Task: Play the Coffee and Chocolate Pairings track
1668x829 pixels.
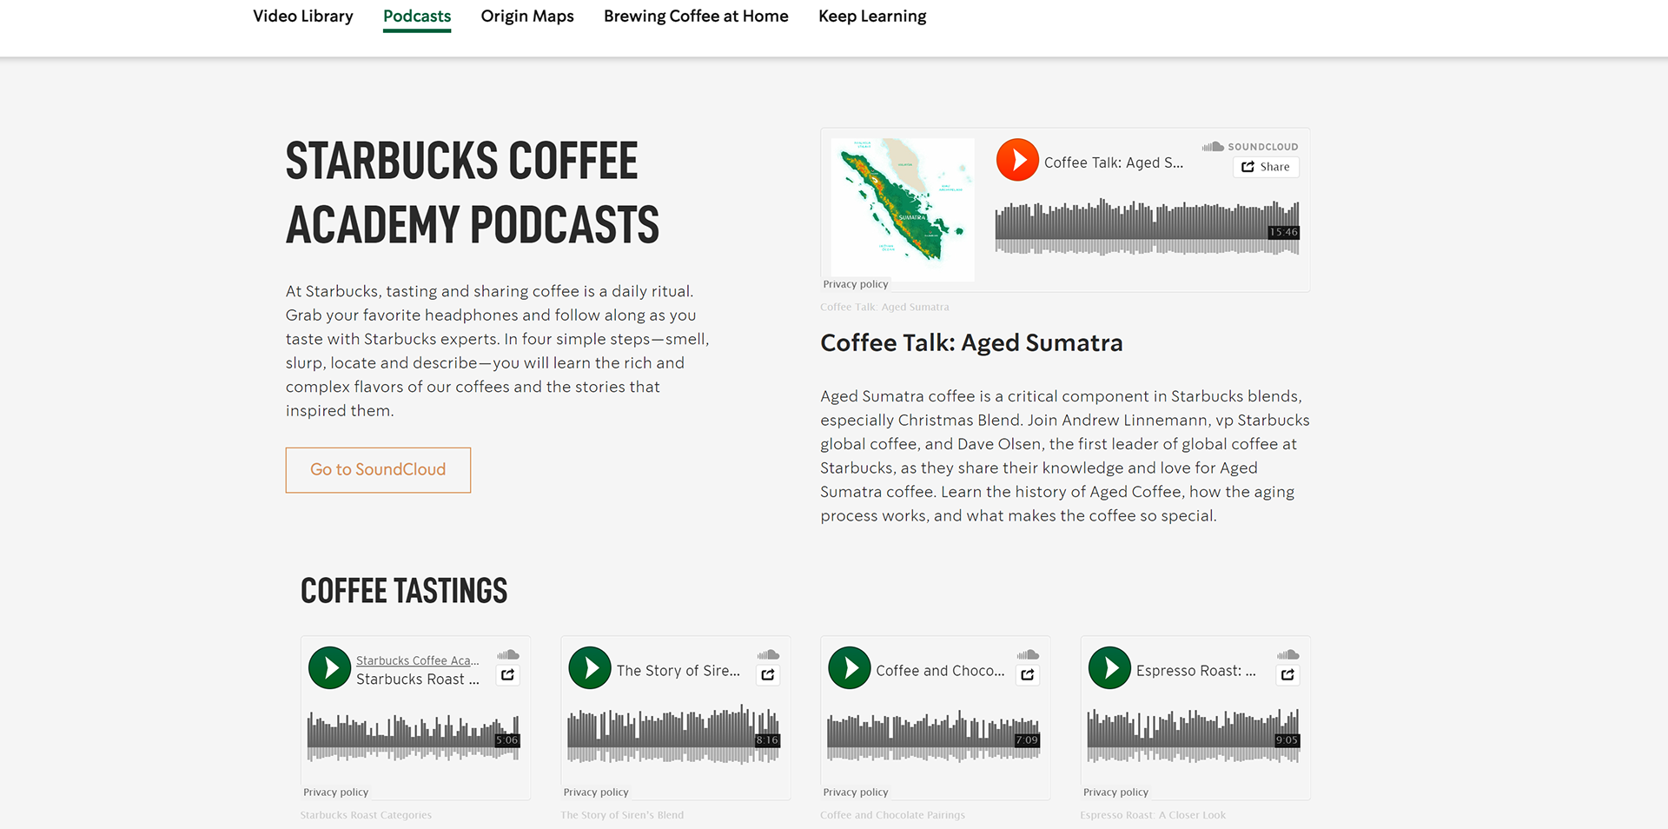Action: coord(850,668)
